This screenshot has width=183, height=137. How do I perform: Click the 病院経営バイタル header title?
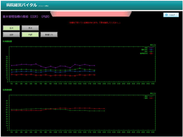pos(22,5)
